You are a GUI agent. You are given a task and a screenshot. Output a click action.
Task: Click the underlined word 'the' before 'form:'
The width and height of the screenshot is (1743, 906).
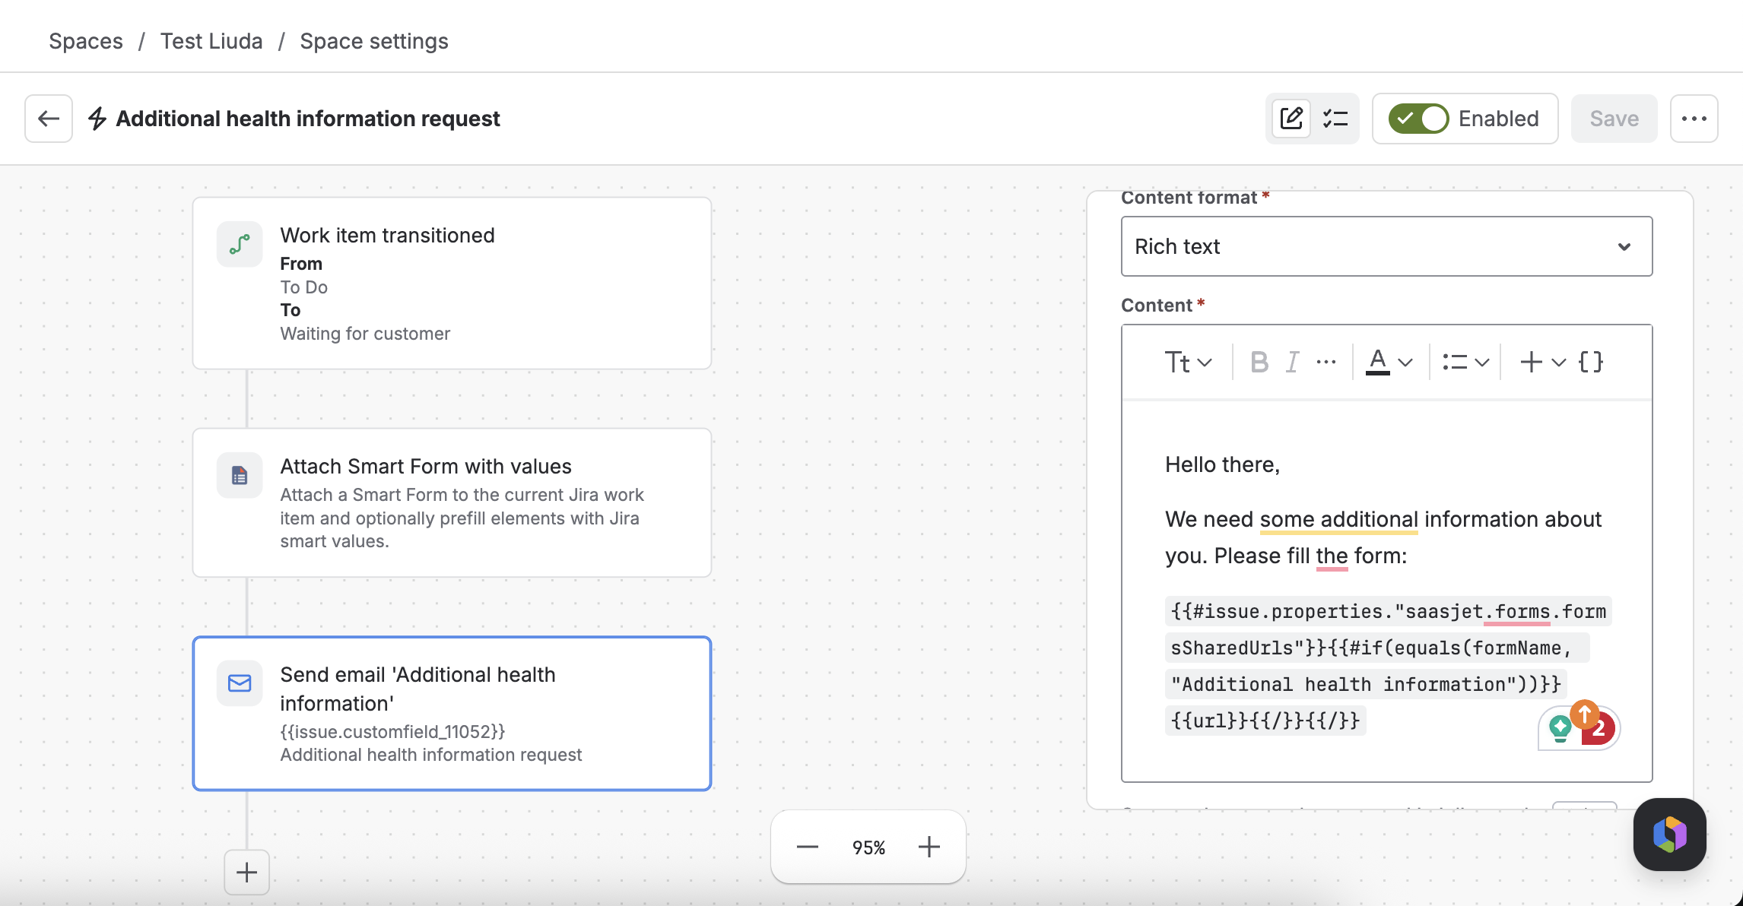coord(1332,556)
